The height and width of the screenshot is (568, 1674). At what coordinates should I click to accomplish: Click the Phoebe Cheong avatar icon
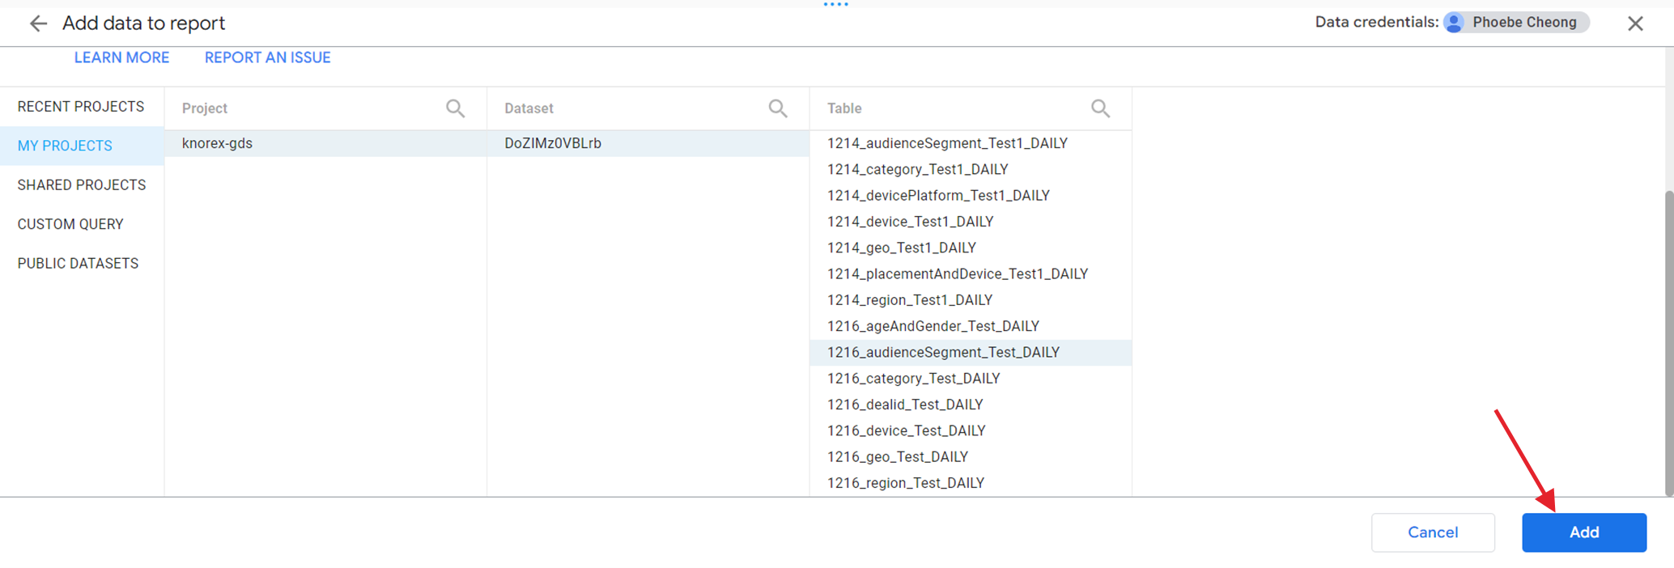1454,23
